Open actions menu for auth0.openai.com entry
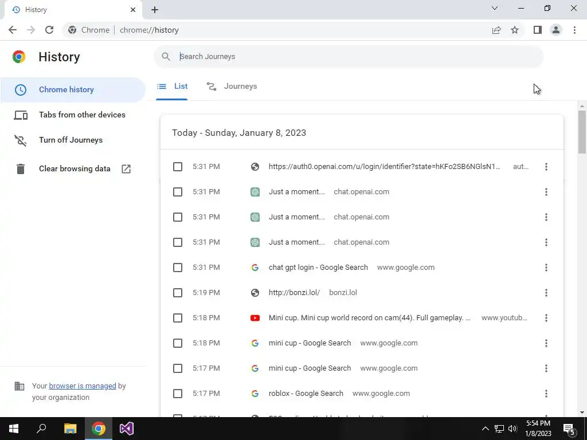Screen dimensions: 587x440 tap(546, 167)
